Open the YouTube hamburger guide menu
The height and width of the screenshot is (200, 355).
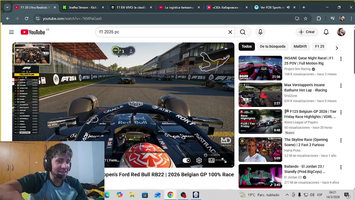(x=11, y=32)
